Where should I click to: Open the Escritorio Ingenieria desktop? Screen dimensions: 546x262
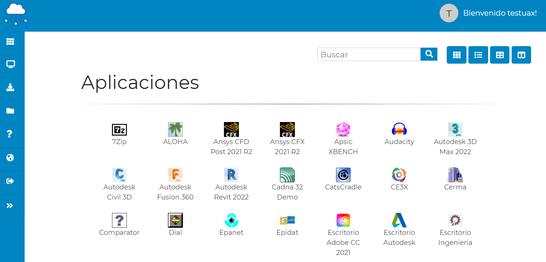pos(455,230)
